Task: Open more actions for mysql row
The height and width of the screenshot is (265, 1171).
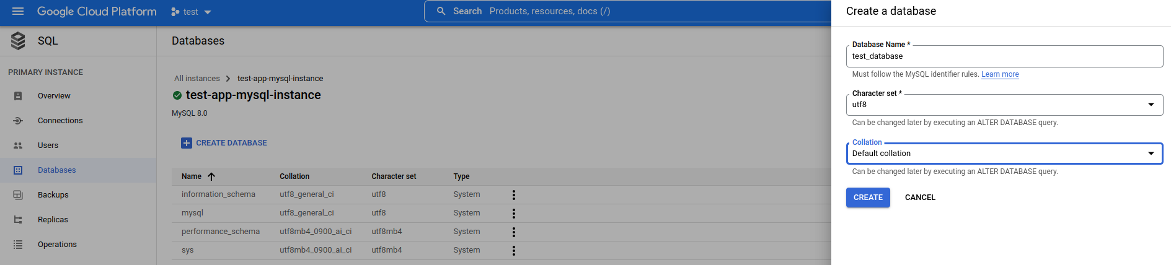Action: (x=514, y=214)
